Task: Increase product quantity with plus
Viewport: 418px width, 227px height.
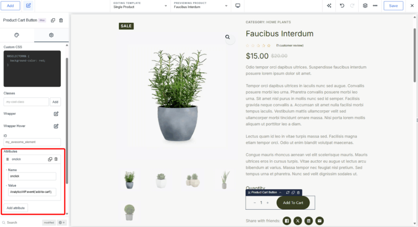Action: [x=268, y=203]
